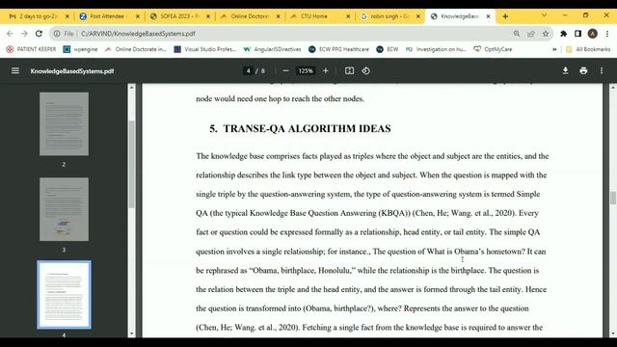This screenshot has width=617, height=347.
Task: Share this page icon in address bar
Action: [531, 34]
